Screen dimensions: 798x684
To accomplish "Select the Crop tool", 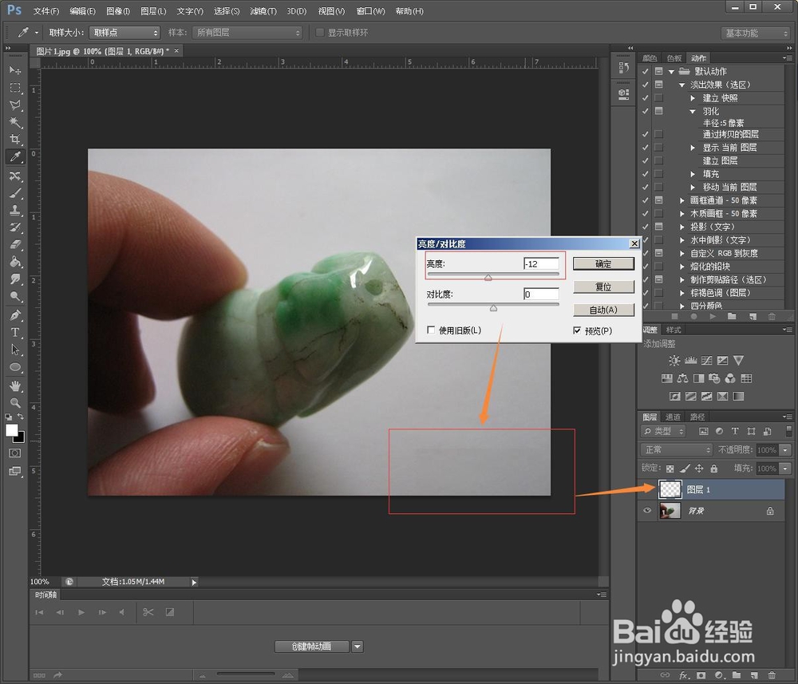I will 14,139.
